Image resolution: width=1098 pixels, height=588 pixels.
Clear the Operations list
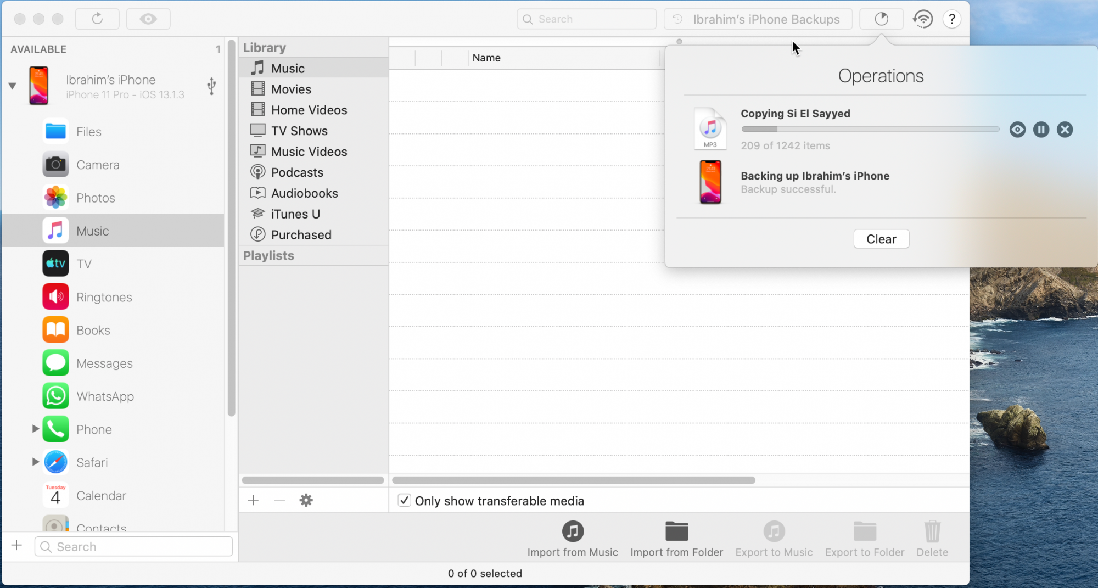pyautogui.click(x=881, y=239)
